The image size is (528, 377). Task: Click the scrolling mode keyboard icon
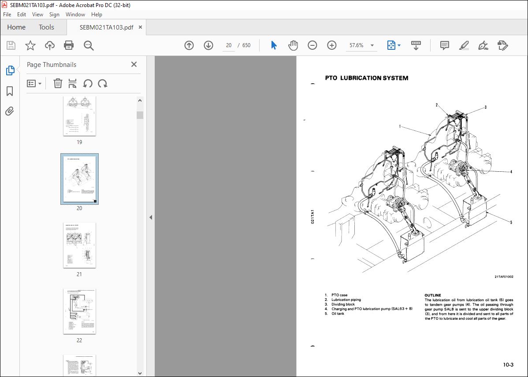click(x=416, y=45)
